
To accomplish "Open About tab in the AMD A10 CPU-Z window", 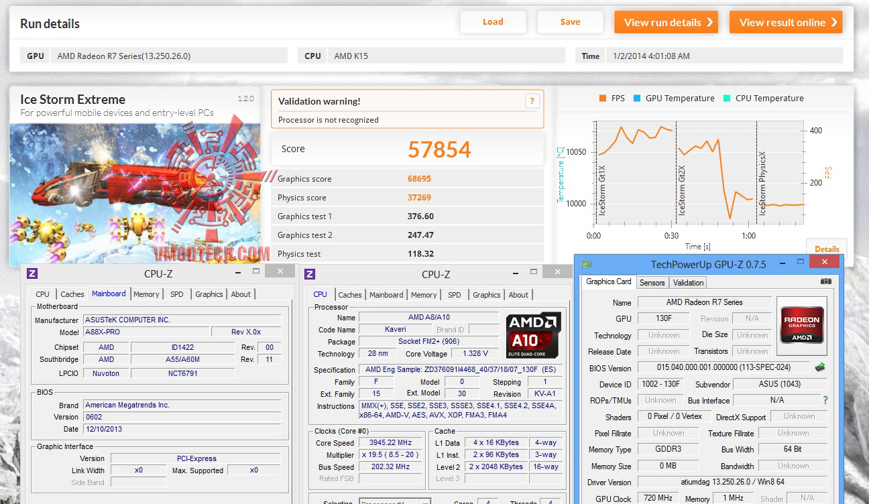I will (x=518, y=295).
